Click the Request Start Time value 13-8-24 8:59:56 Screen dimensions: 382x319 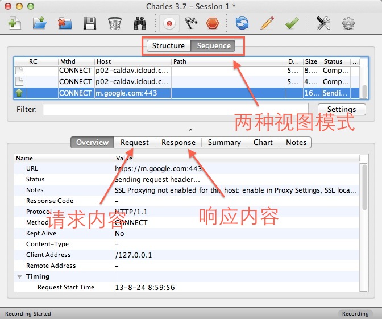(x=145, y=288)
